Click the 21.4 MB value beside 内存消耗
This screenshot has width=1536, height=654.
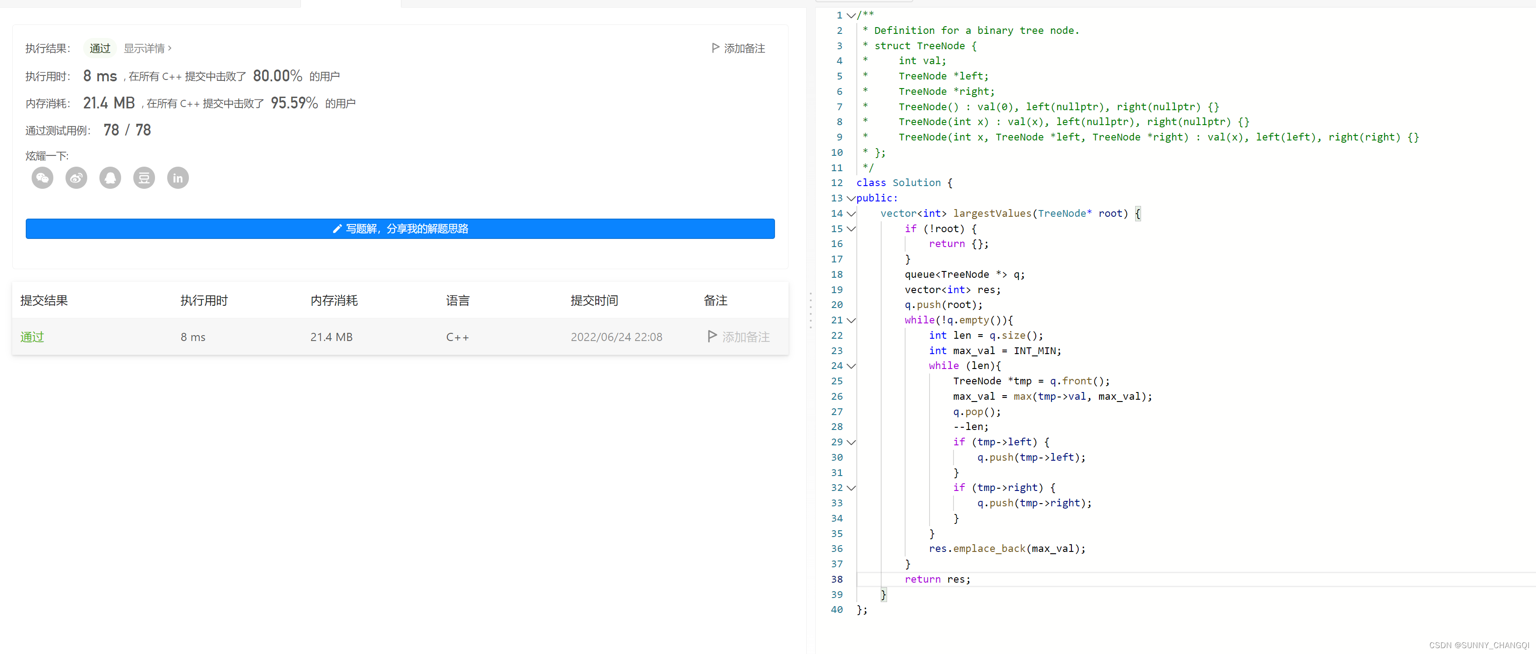(x=109, y=103)
